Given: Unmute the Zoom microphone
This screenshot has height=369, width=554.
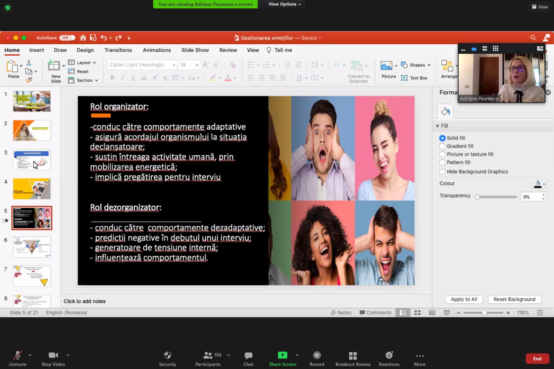Looking at the screenshot, I should (x=18, y=359).
